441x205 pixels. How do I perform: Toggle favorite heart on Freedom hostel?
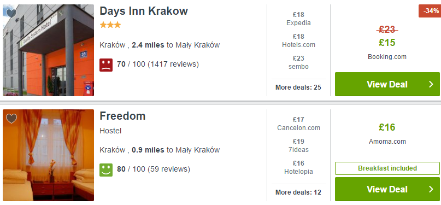click(11, 119)
